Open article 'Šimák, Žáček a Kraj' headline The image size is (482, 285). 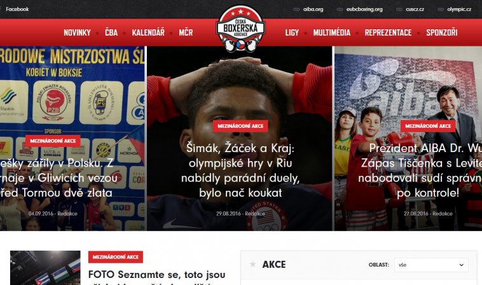click(240, 170)
